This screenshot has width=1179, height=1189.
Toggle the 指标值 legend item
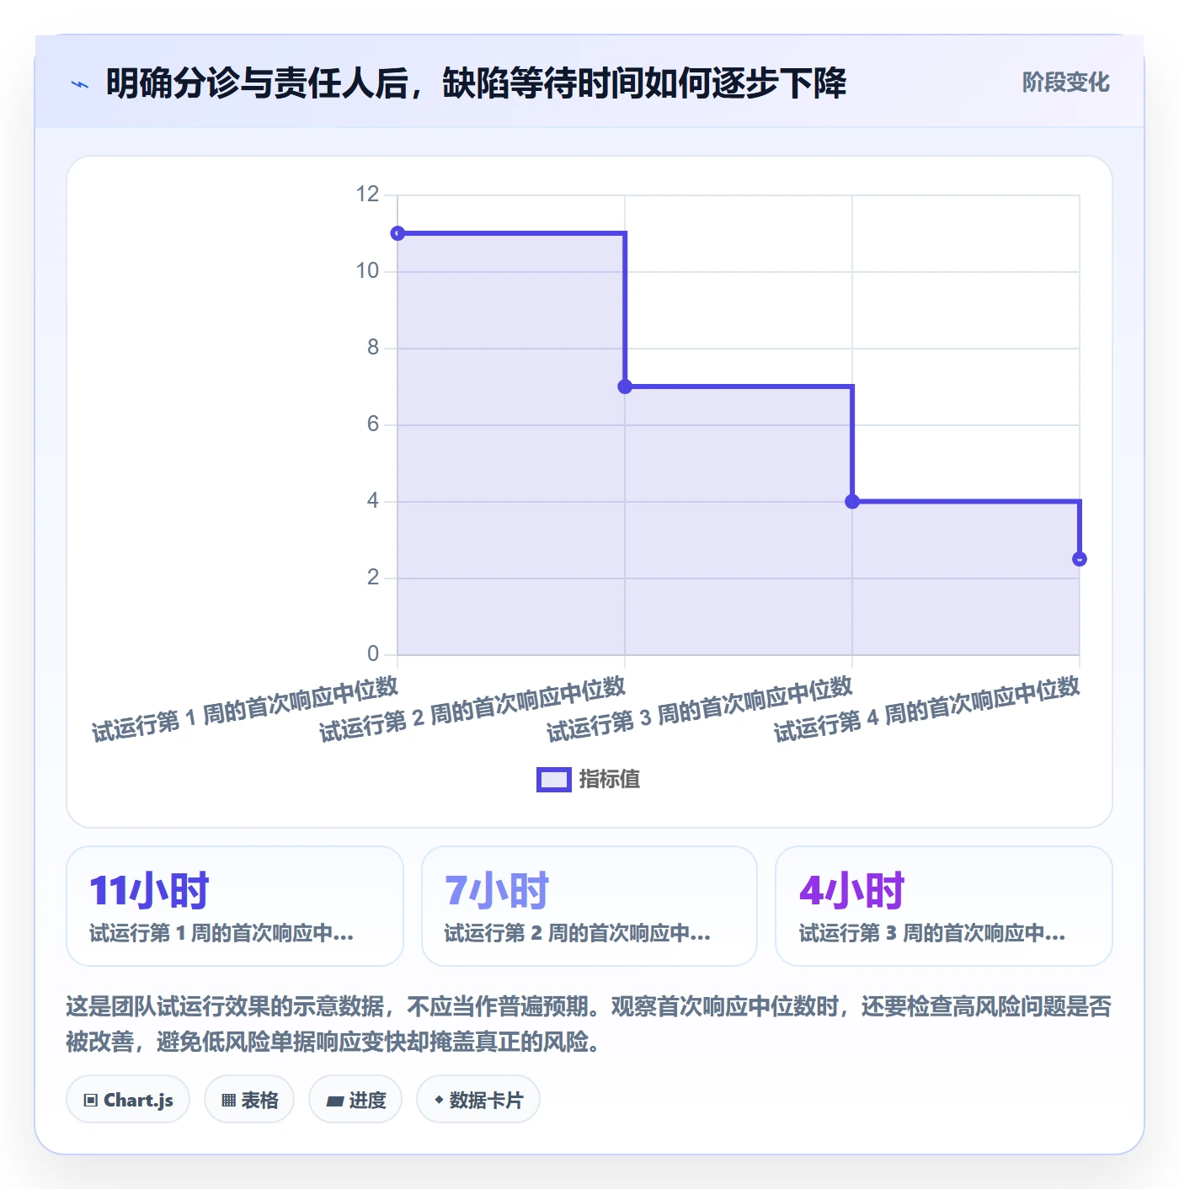tap(589, 779)
